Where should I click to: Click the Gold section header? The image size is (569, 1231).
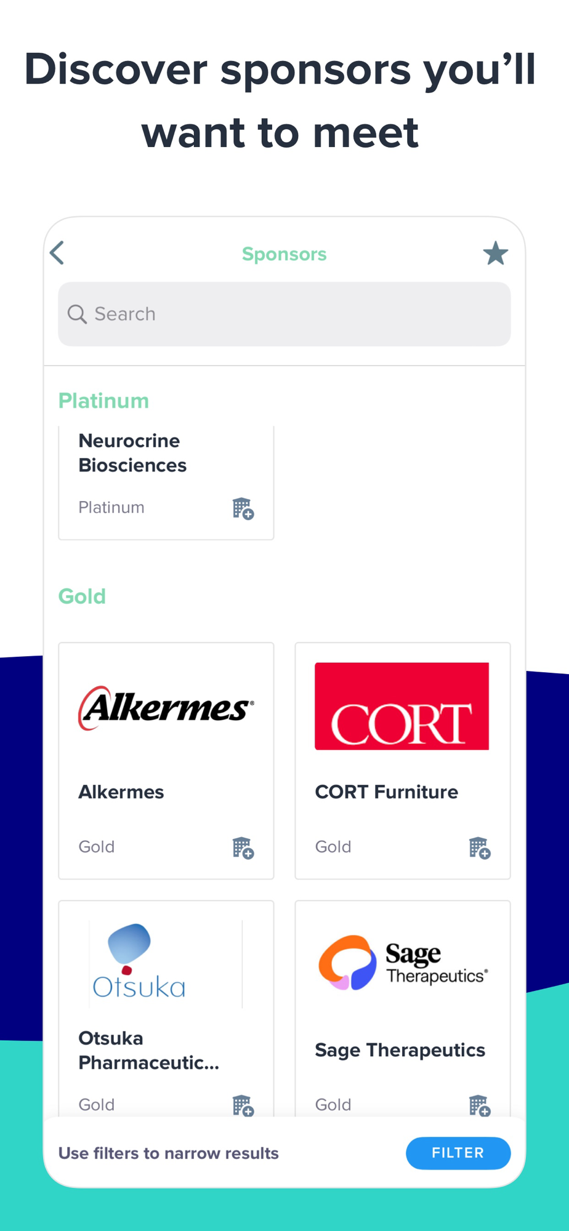click(82, 596)
